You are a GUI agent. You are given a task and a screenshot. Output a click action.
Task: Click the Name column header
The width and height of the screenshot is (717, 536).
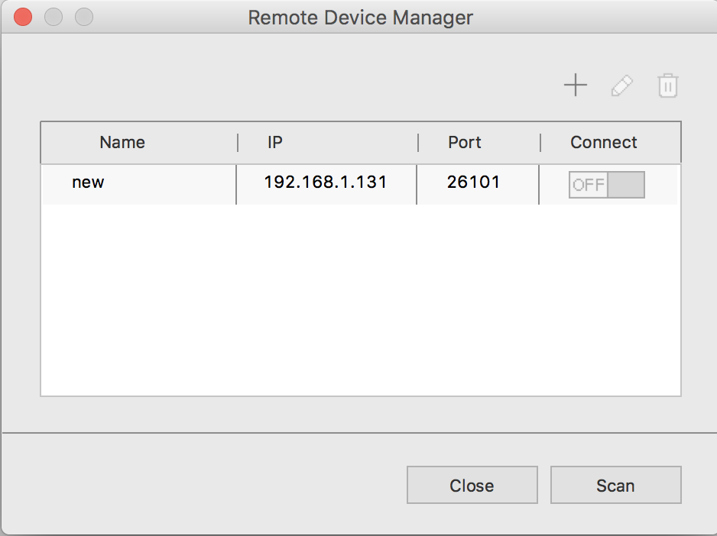click(x=122, y=143)
